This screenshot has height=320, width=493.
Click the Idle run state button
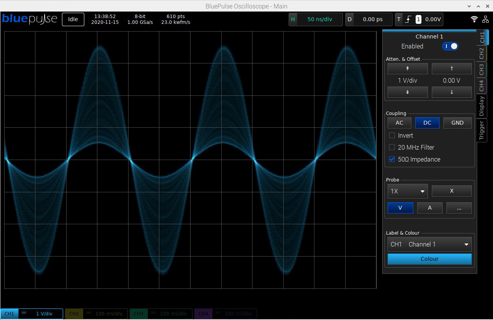[x=73, y=19]
